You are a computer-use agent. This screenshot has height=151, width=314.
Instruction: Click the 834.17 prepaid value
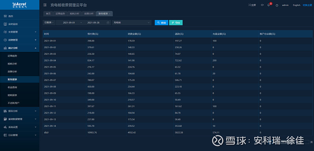(91, 61)
